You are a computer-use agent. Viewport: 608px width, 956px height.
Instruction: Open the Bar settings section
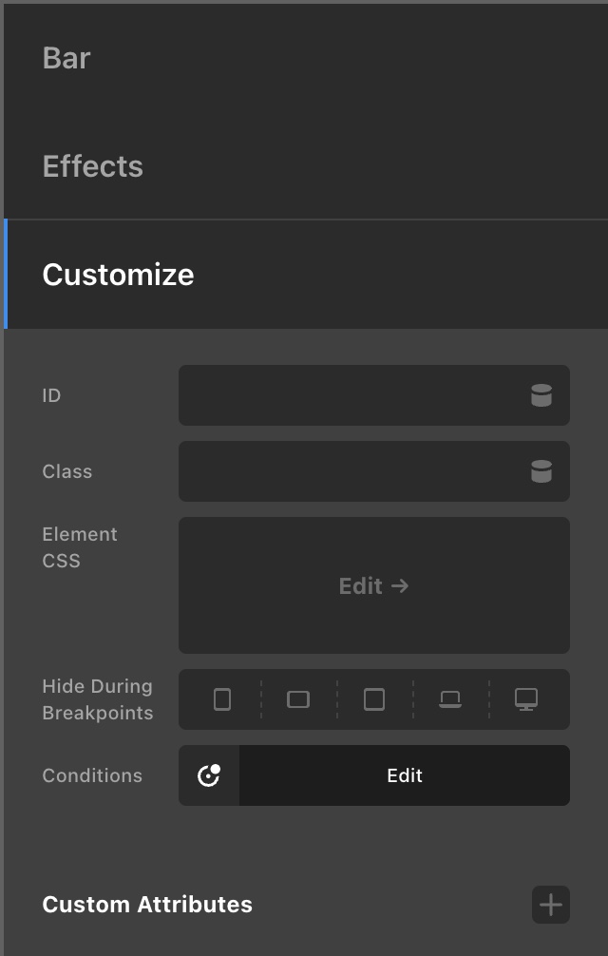pos(306,58)
